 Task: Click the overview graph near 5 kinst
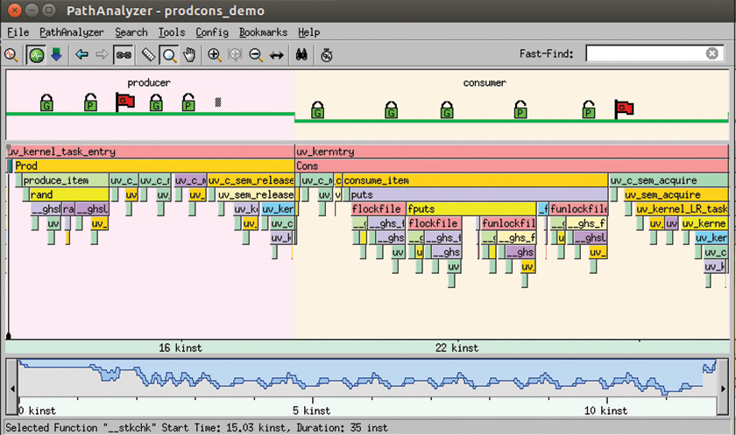click(312, 380)
